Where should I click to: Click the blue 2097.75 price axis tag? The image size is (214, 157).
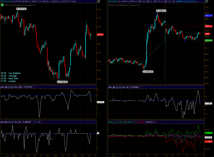click(208, 16)
